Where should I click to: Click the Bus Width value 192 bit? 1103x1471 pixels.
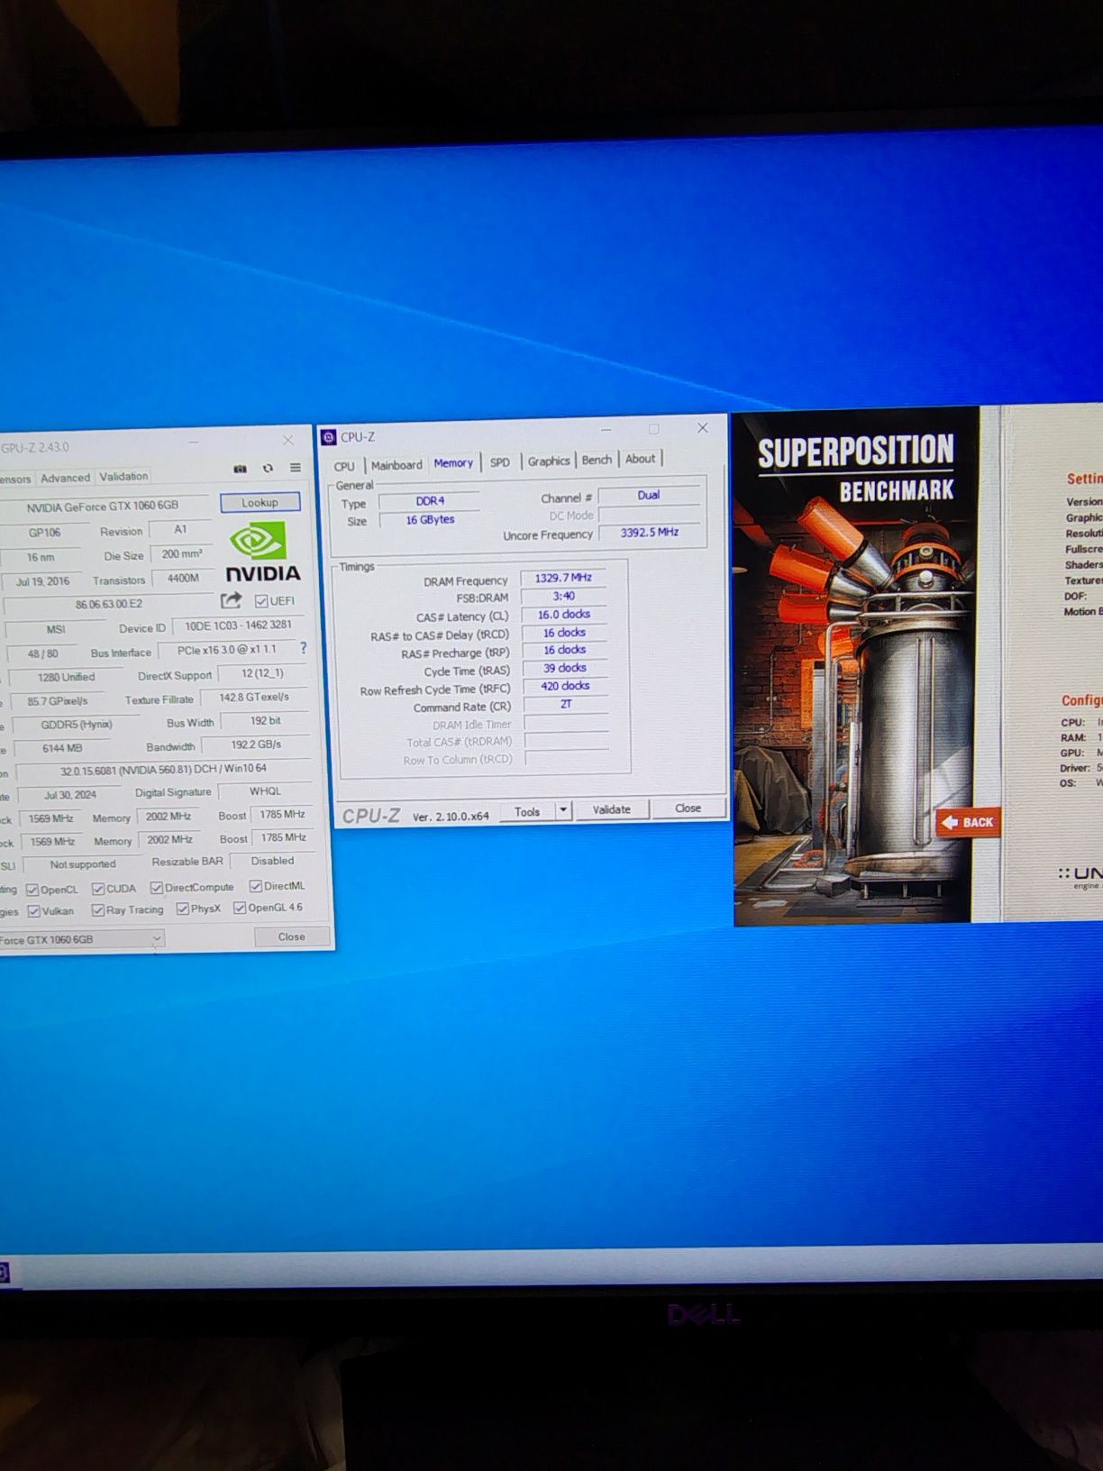[265, 721]
